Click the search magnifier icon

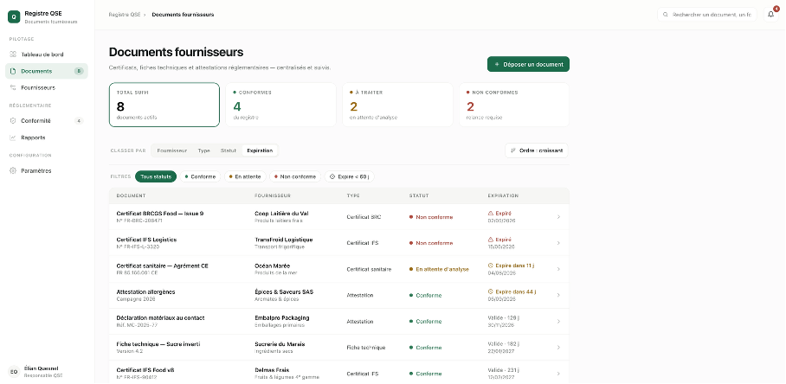[x=665, y=15]
